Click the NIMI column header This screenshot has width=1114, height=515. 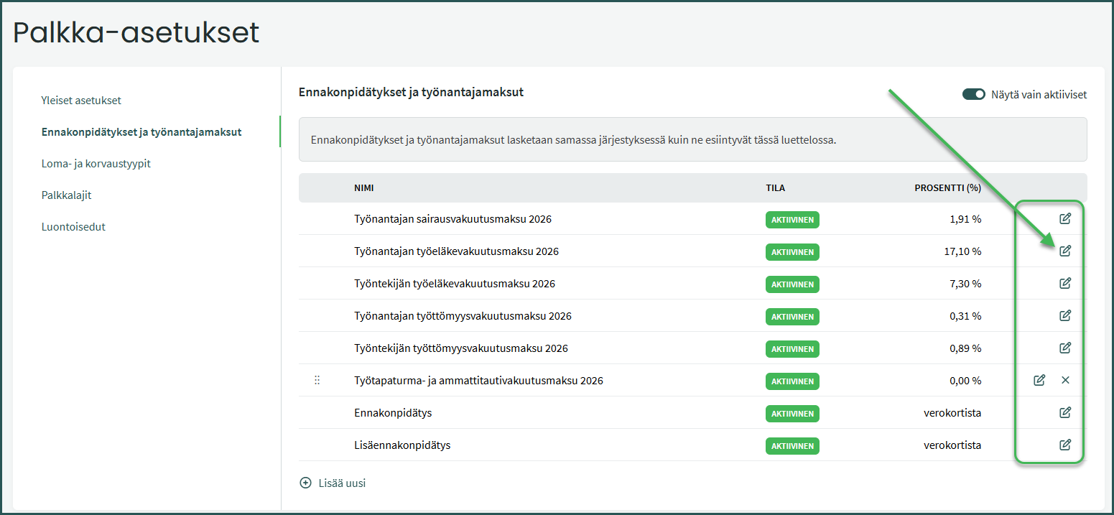(363, 188)
